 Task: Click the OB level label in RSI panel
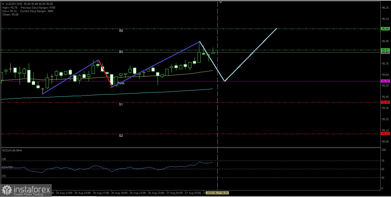[4, 159]
